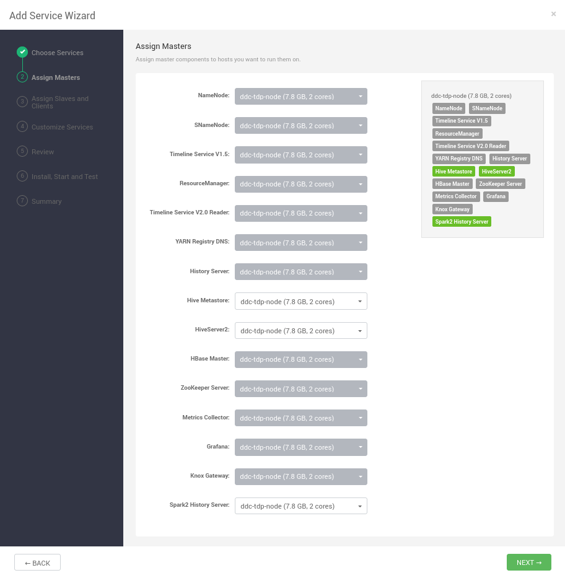565x578 pixels.
Task: Click the Grafana host dropdown
Action: [x=300, y=447]
